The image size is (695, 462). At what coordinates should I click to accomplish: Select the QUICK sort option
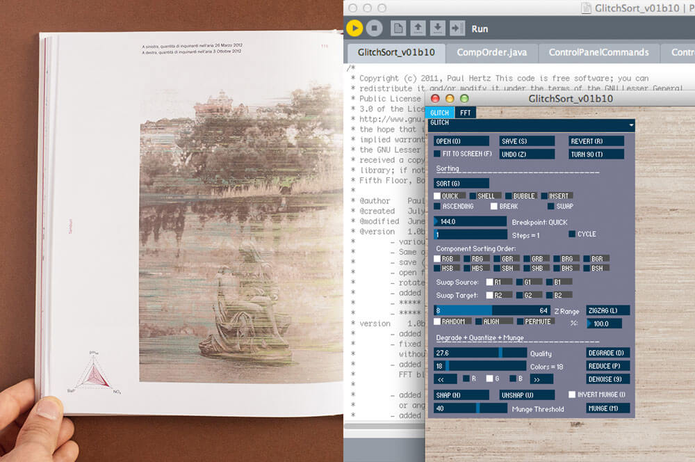pos(437,196)
